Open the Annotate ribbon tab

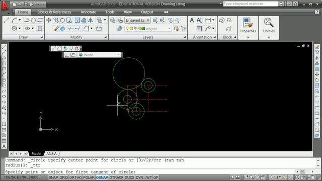[89, 12]
